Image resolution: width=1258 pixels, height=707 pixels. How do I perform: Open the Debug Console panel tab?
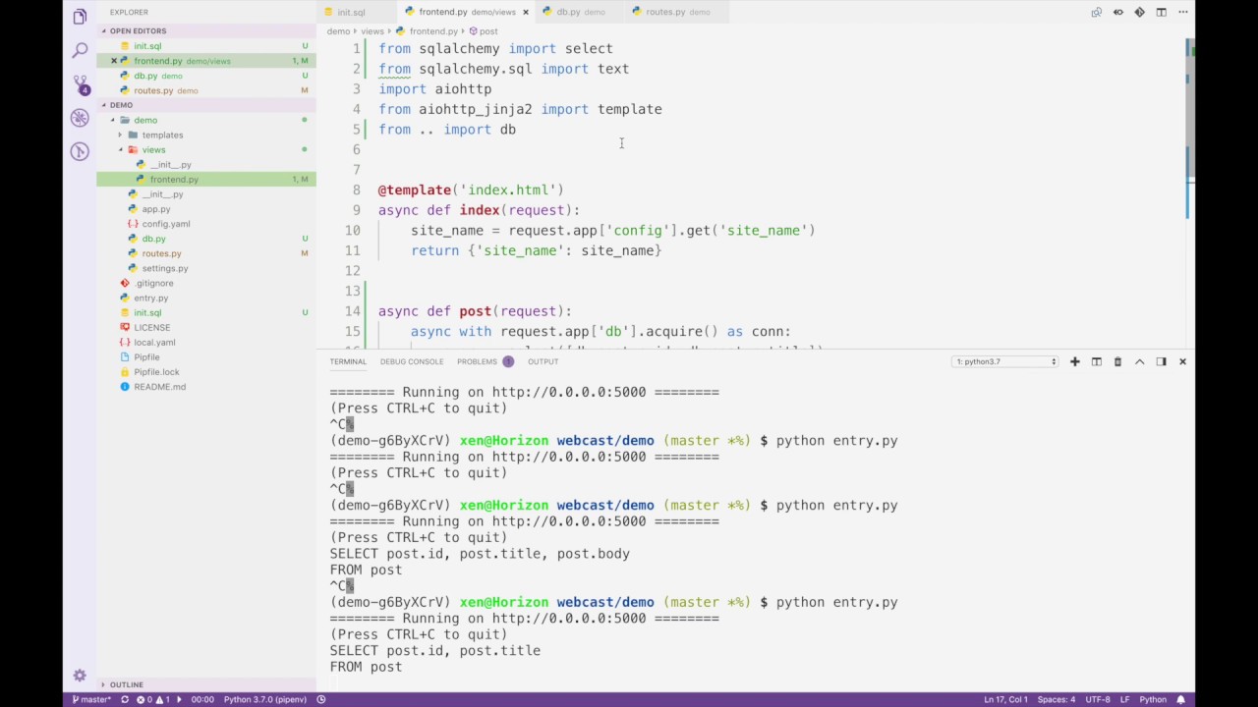(412, 361)
